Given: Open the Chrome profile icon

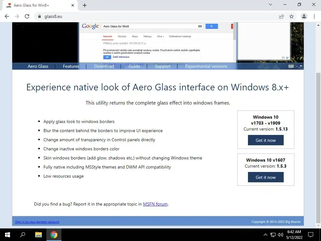Looking at the screenshot, I should 304,16.
